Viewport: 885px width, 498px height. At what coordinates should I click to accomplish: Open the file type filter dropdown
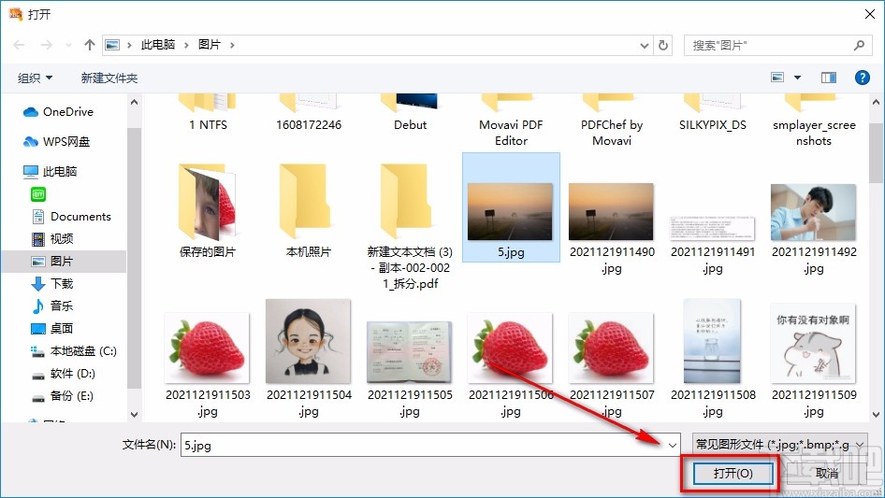[780, 445]
